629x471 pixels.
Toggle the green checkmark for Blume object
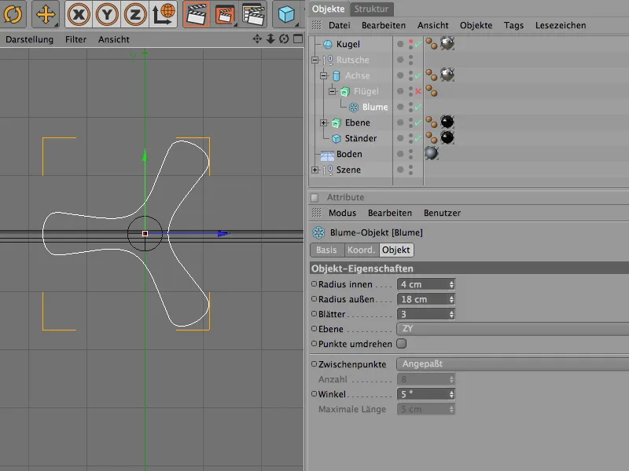418,108
